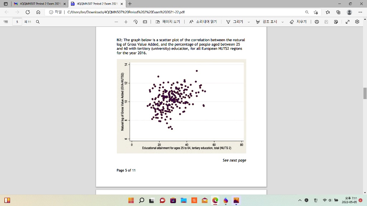Viewport: 367px width, 206px height.
Task: Open search within the PDF document
Action: pos(38,22)
